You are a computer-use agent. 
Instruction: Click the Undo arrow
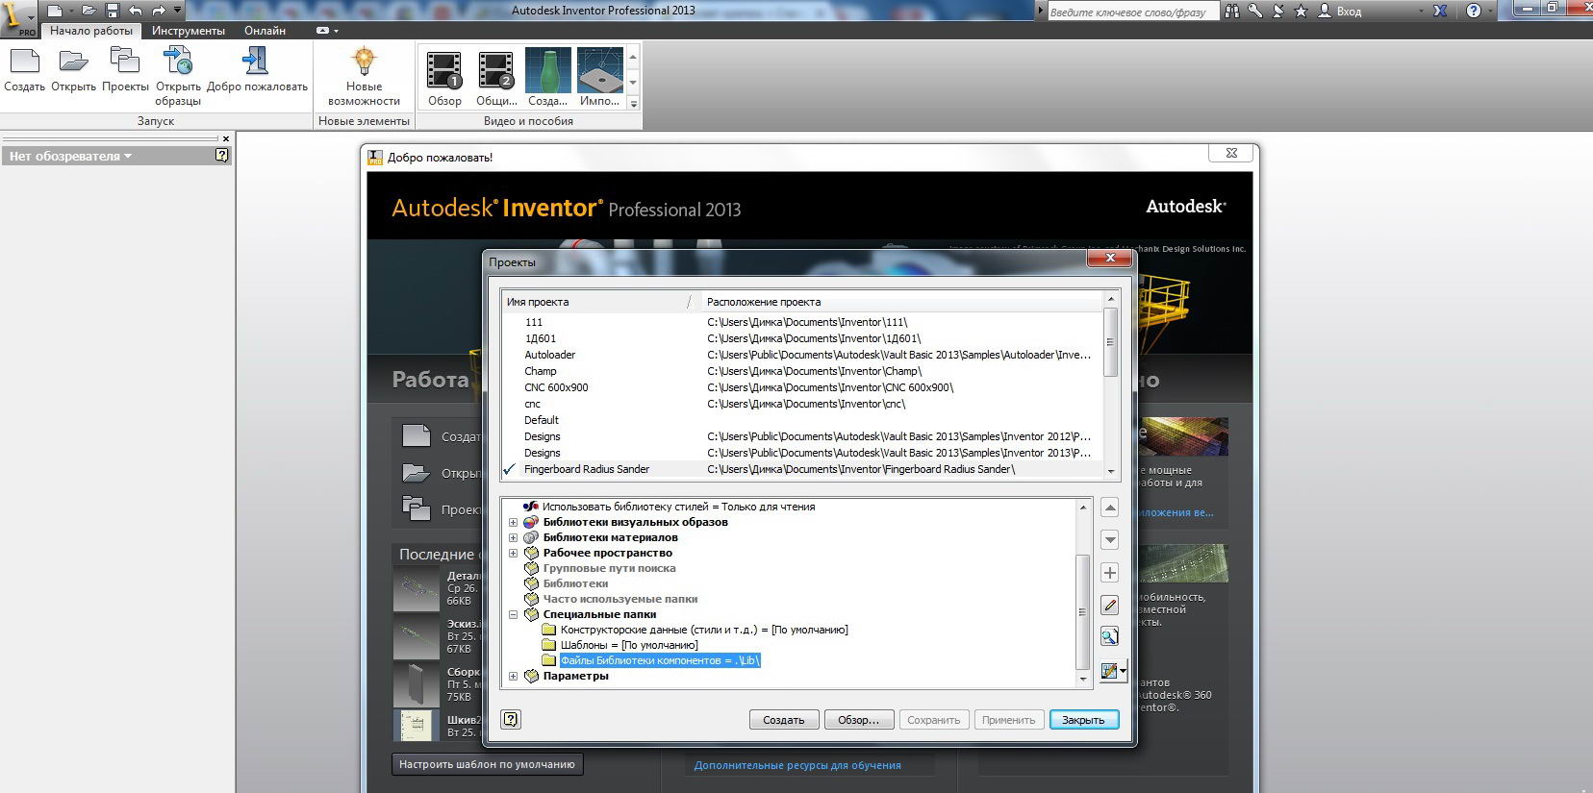coord(136,11)
